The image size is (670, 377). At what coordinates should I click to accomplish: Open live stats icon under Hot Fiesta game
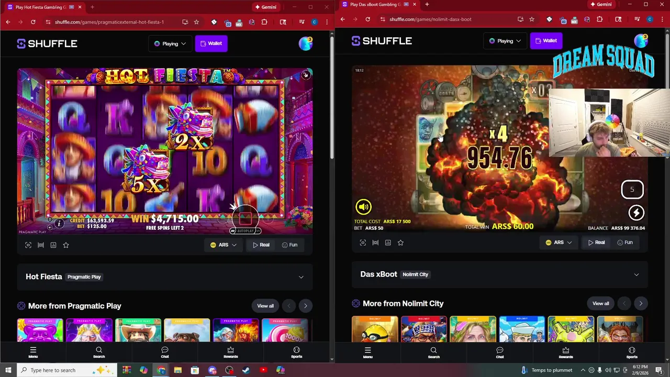(x=53, y=245)
